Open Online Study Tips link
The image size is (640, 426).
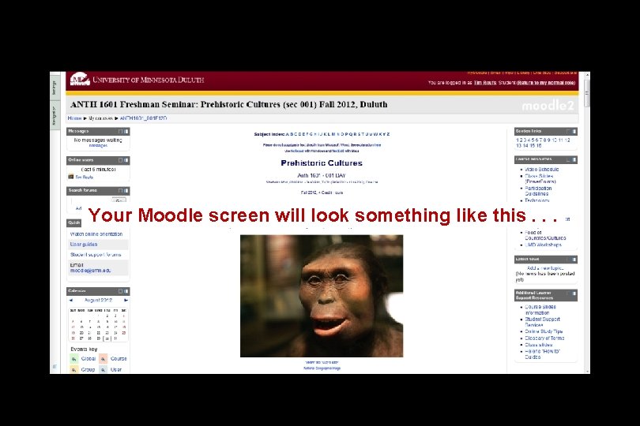click(544, 331)
